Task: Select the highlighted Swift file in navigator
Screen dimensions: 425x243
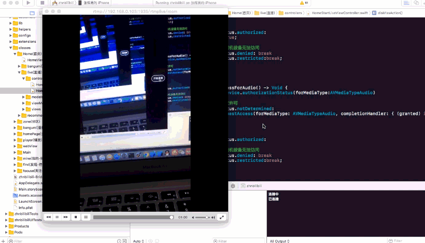Action: 21,91
